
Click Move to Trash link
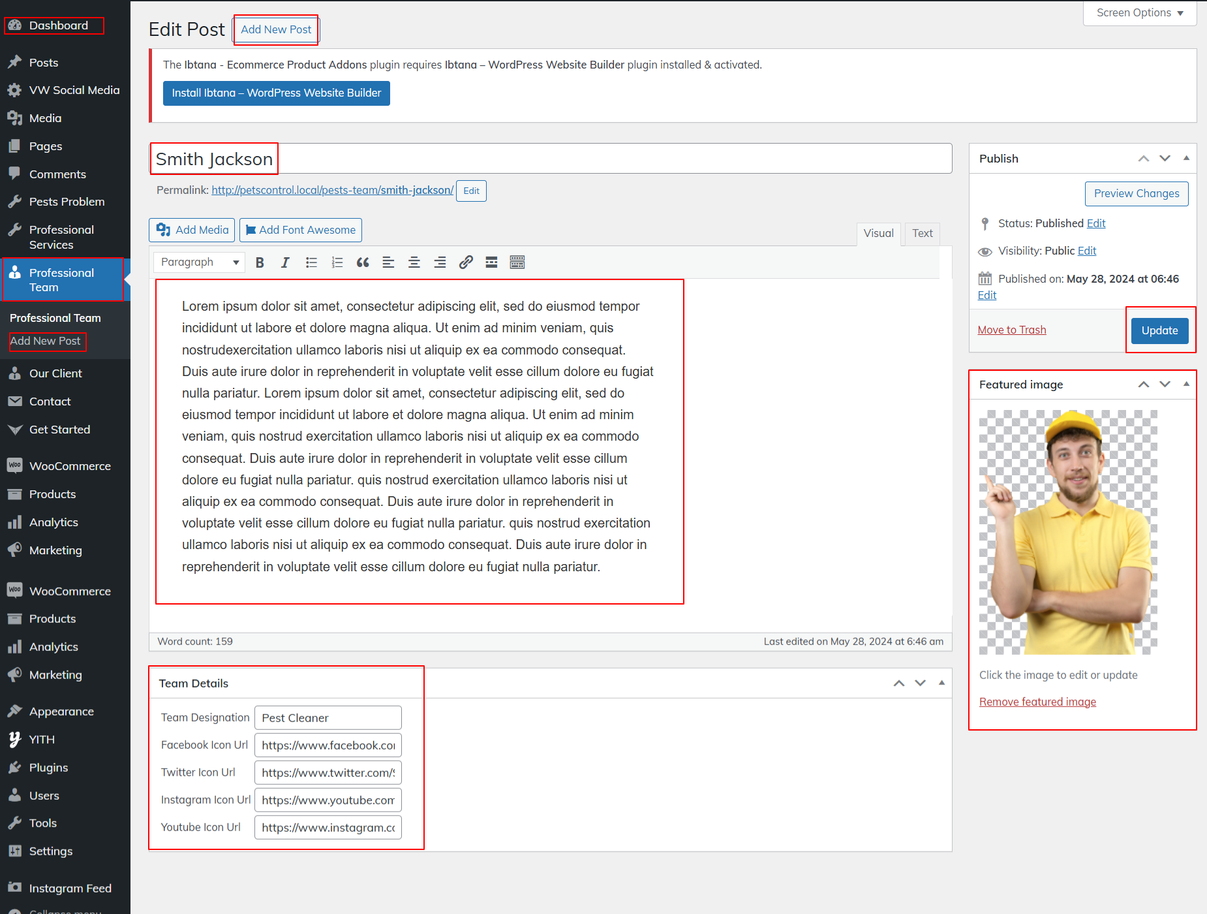(x=1011, y=330)
